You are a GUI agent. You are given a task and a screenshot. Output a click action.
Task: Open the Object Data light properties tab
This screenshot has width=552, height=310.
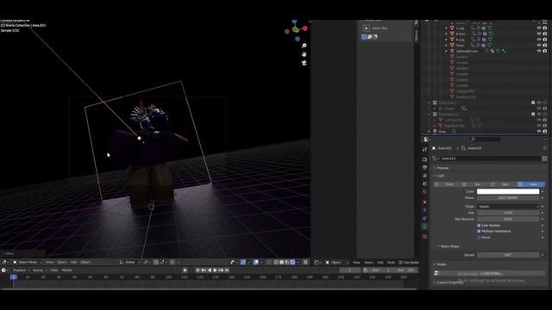[425, 227]
